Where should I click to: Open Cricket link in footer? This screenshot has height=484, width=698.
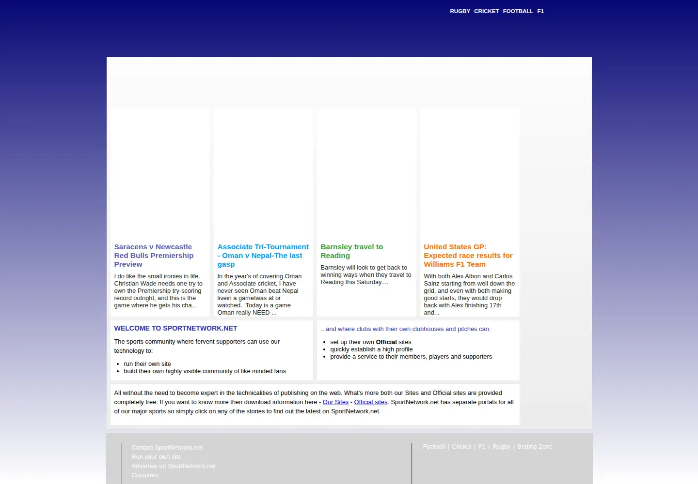(x=461, y=447)
